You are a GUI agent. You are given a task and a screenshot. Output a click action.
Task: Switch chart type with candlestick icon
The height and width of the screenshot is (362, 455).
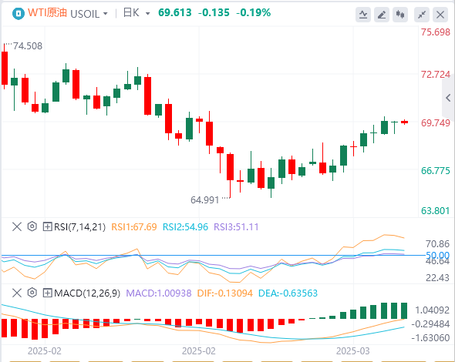(400, 15)
